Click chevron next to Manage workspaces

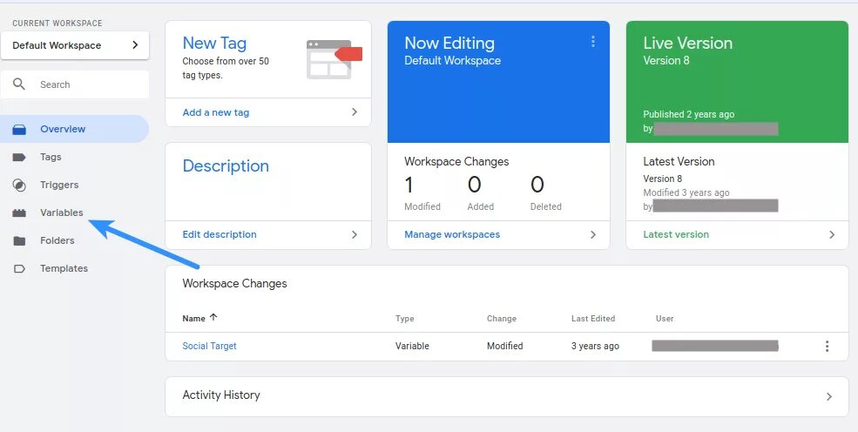(593, 234)
